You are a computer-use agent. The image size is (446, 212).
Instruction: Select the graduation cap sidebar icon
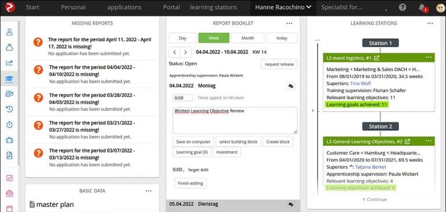point(9,78)
